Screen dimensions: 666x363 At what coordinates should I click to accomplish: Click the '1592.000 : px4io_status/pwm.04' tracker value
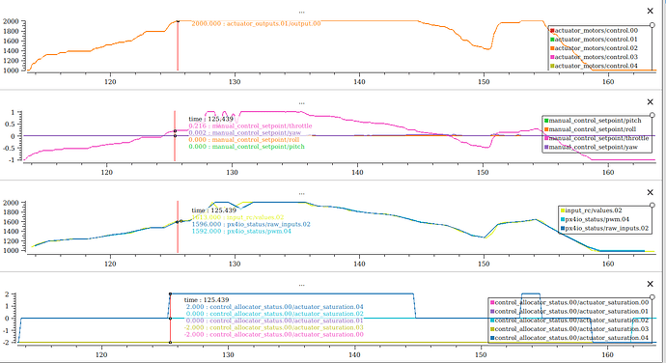(241, 232)
